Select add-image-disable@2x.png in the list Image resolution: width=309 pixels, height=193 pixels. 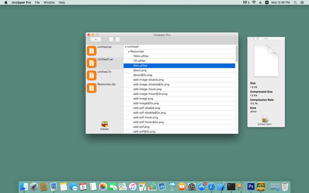179,85
